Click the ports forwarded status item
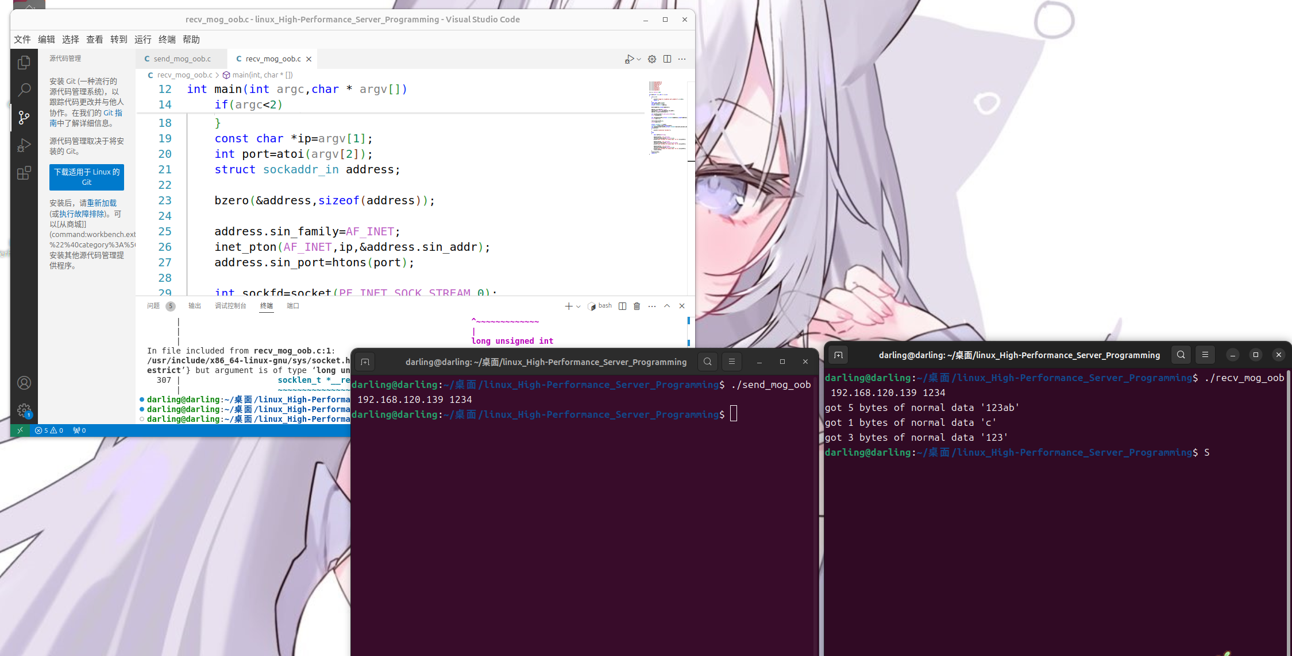Screen dimensions: 1292x656 79,430
